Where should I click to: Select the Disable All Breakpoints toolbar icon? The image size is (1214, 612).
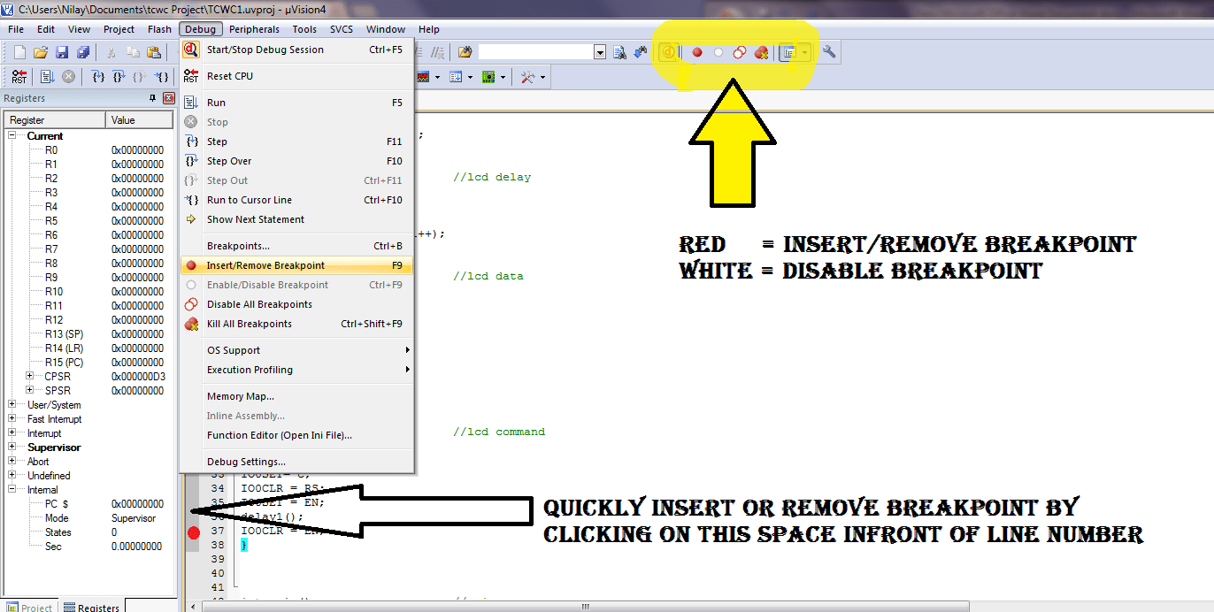738,51
